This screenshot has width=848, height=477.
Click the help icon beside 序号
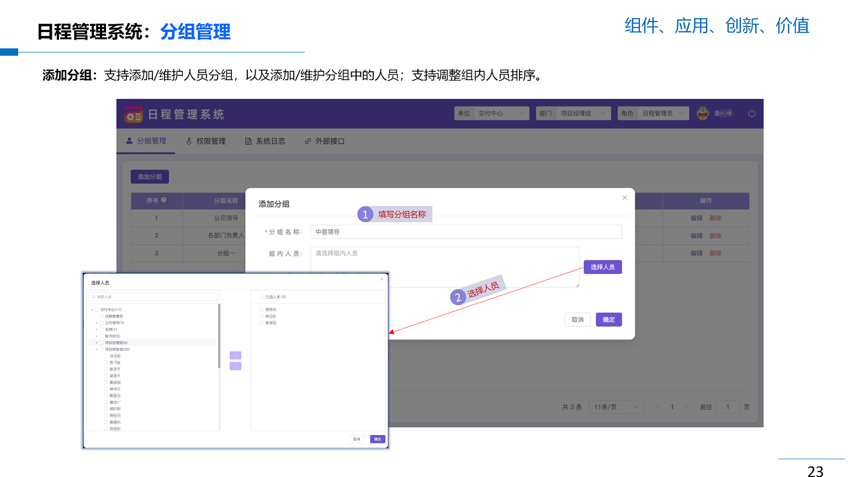click(x=164, y=200)
